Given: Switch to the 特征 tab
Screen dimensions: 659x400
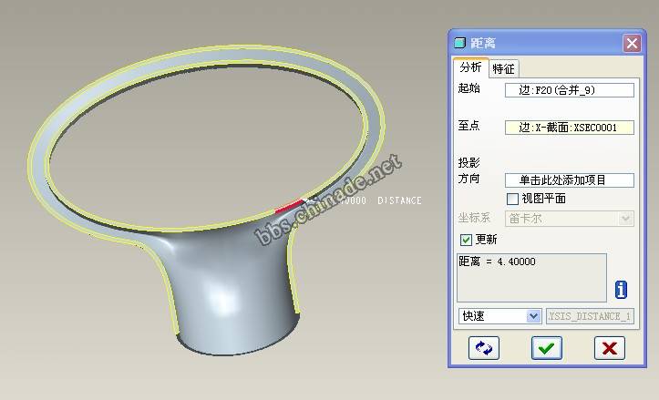Looking at the screenshot, I should point(503,68).
